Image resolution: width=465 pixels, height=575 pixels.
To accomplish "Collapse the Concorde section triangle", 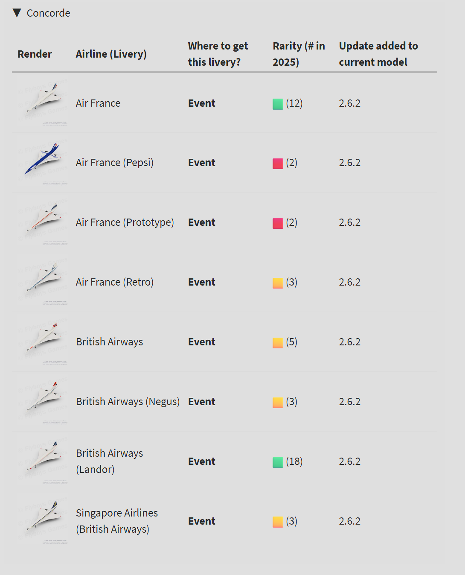I will click(17, 13).
